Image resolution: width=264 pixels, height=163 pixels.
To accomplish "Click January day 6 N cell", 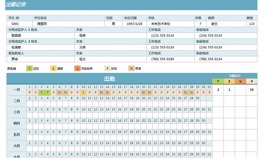I will pyautogui.click(x=59, y=92).
